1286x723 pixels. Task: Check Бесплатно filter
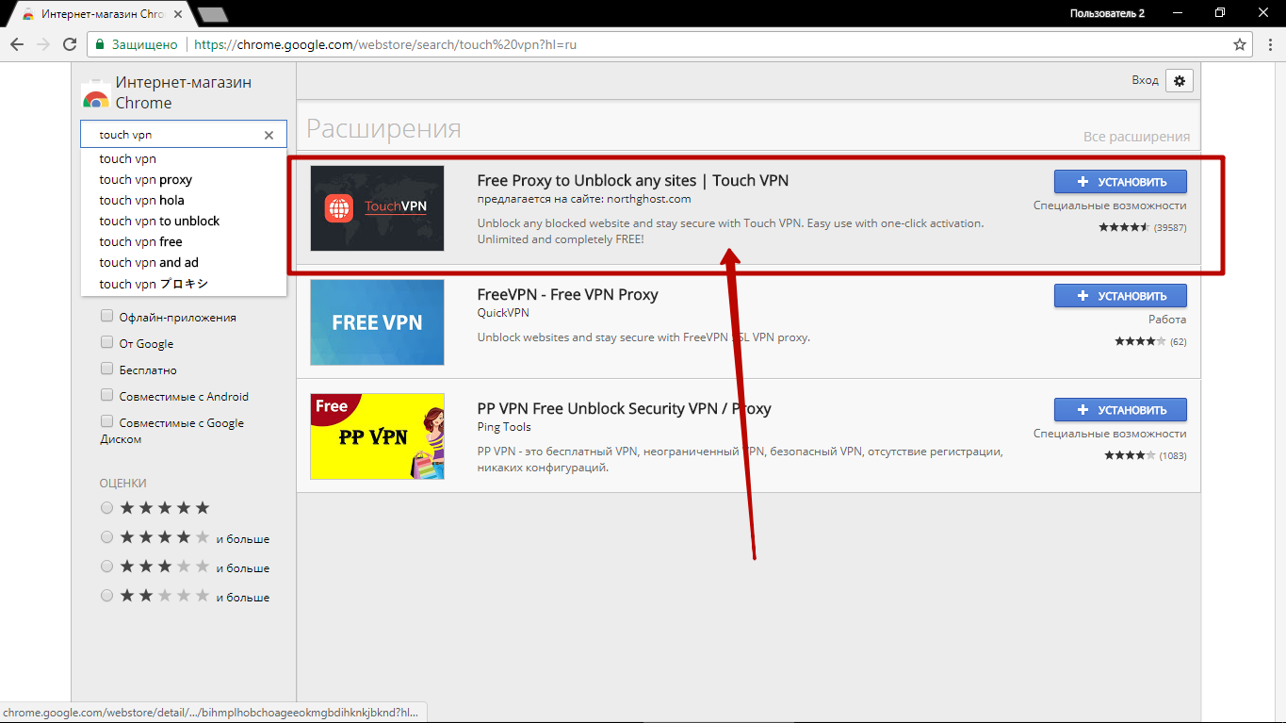click(x=107, y=370)
